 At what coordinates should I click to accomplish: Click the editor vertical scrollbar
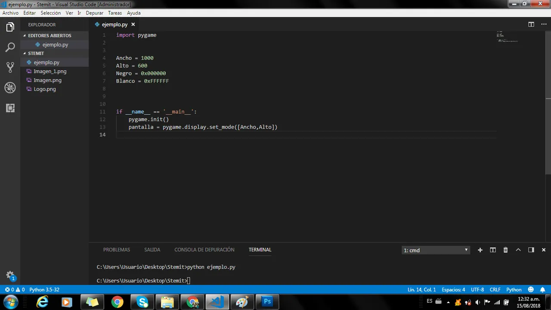pyautogui.click(x=548, y=136)
